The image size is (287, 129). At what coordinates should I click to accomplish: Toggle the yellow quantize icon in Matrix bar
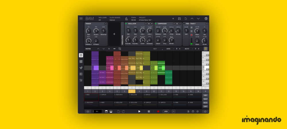pos(206,49)
